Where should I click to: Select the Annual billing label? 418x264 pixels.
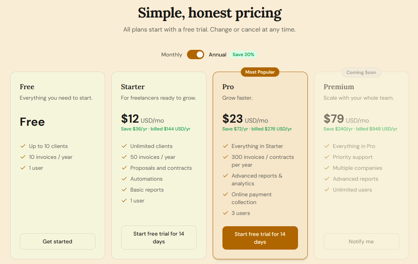(x=217, y=55)
